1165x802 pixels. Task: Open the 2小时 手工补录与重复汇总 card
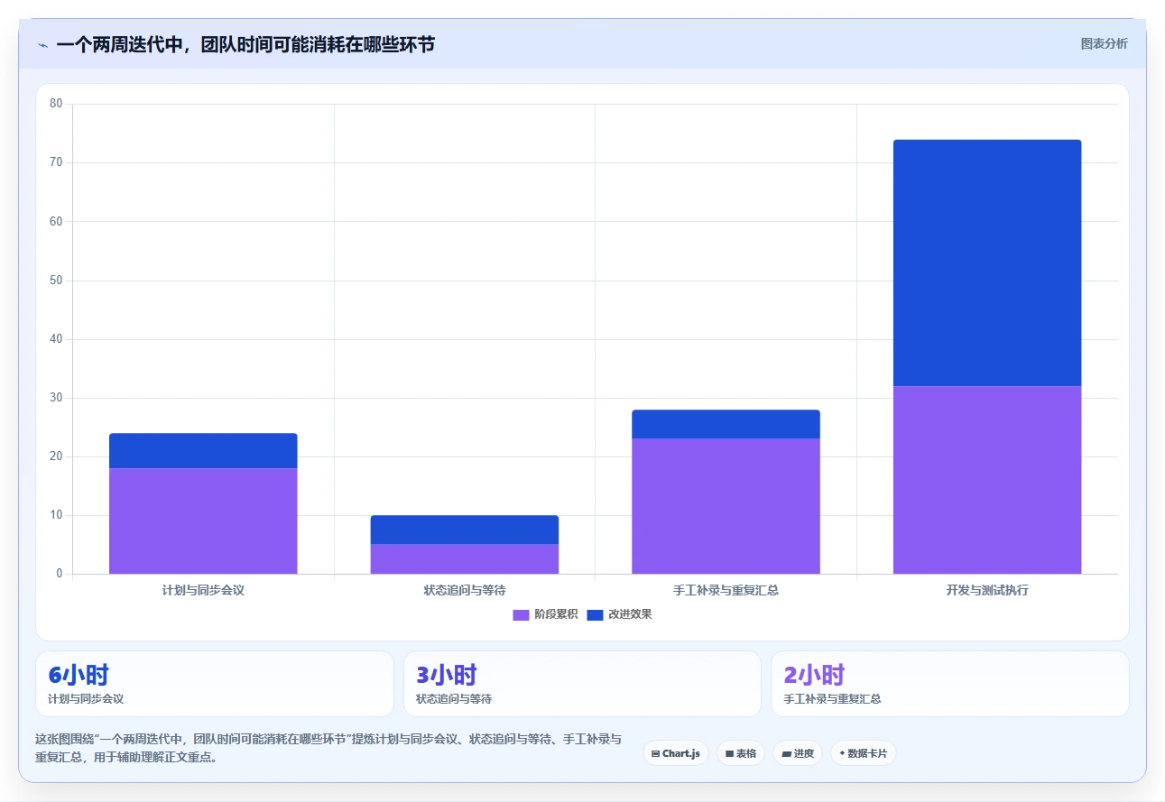(949, 684)
